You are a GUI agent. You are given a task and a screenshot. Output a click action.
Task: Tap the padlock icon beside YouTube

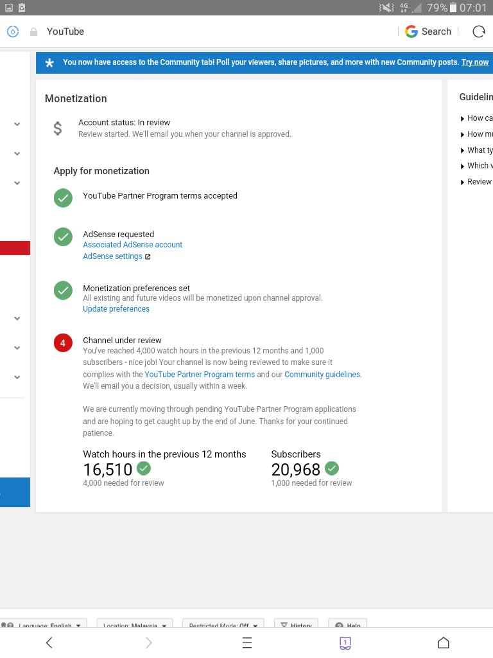click(33, 32)
